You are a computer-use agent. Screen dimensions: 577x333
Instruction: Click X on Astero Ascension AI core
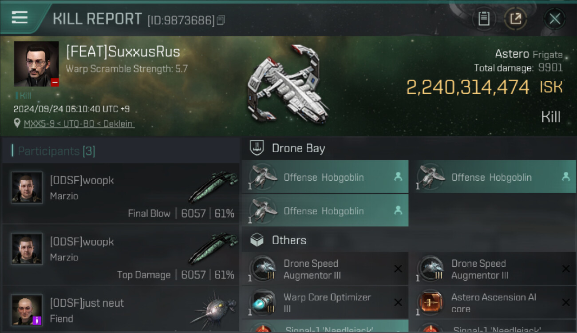(x=565, y=303)
